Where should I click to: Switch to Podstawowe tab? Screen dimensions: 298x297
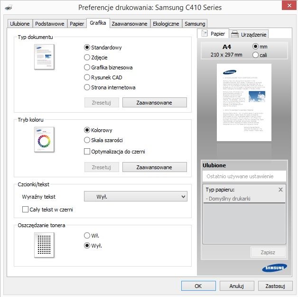[x=50, y=24]
